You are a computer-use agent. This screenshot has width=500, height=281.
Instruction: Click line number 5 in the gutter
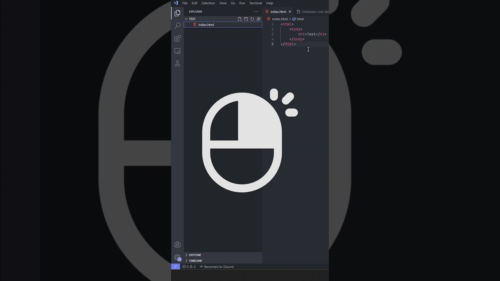(x=272, y=44)
